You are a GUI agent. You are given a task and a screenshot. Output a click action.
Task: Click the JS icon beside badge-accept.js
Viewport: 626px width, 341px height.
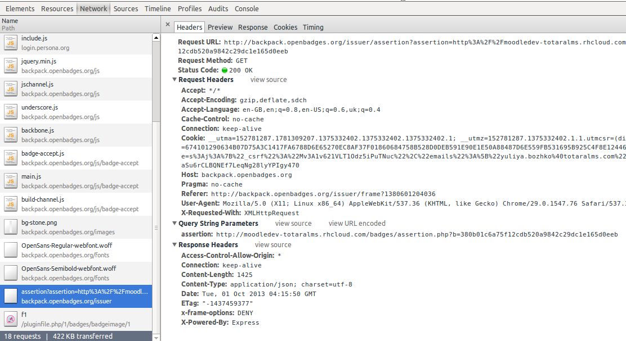[11, 158]
